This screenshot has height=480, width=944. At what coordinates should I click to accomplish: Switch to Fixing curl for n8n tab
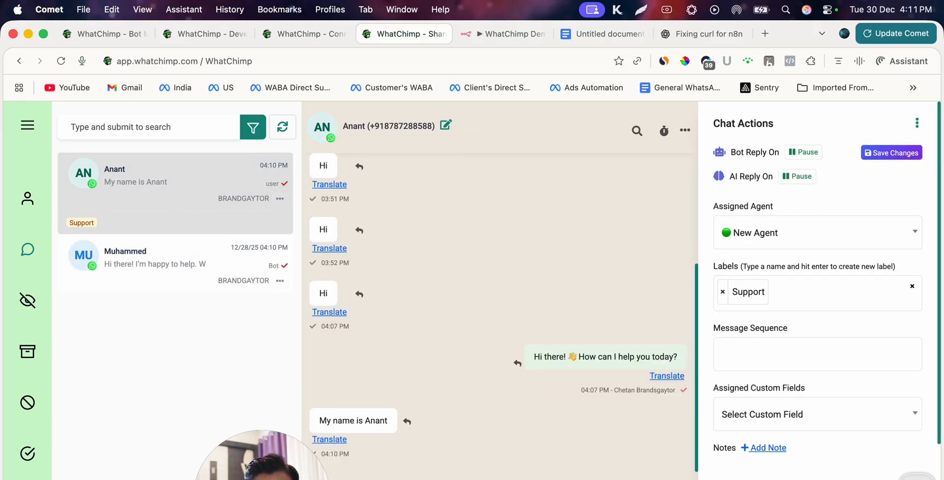click(x=703, y=34)
